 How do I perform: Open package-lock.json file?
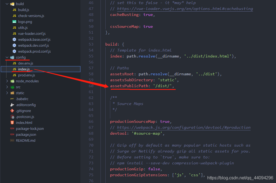(30, 128)
